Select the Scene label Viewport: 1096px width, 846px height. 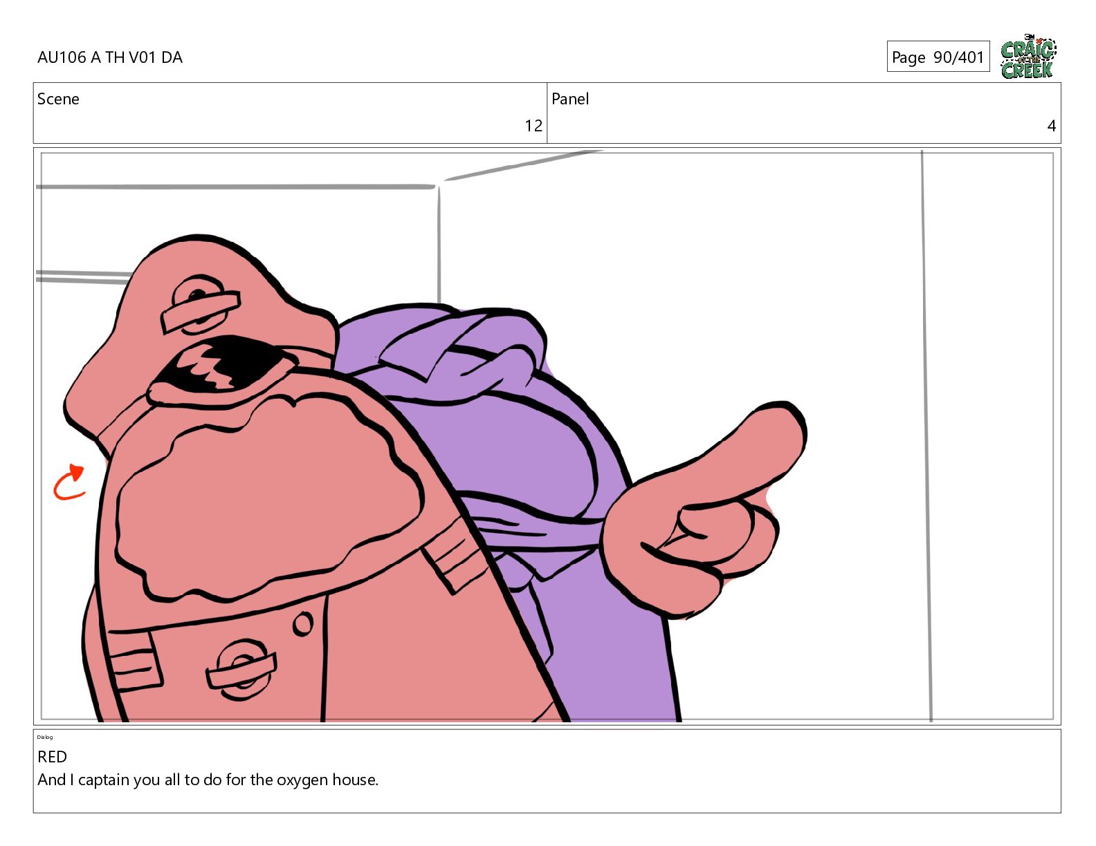(x=58, y=99)
